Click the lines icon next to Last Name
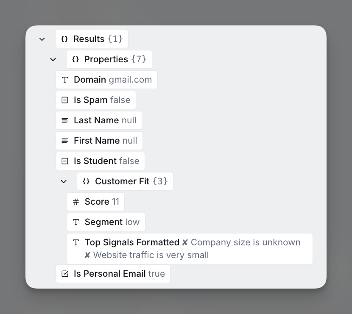 pos(65,120)
